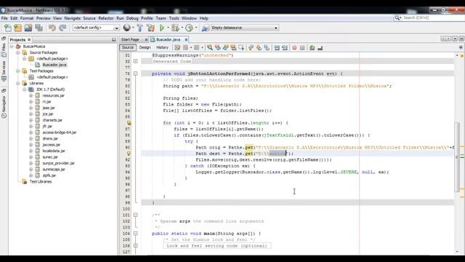Click the Redo arrow icon

[62, 28]
